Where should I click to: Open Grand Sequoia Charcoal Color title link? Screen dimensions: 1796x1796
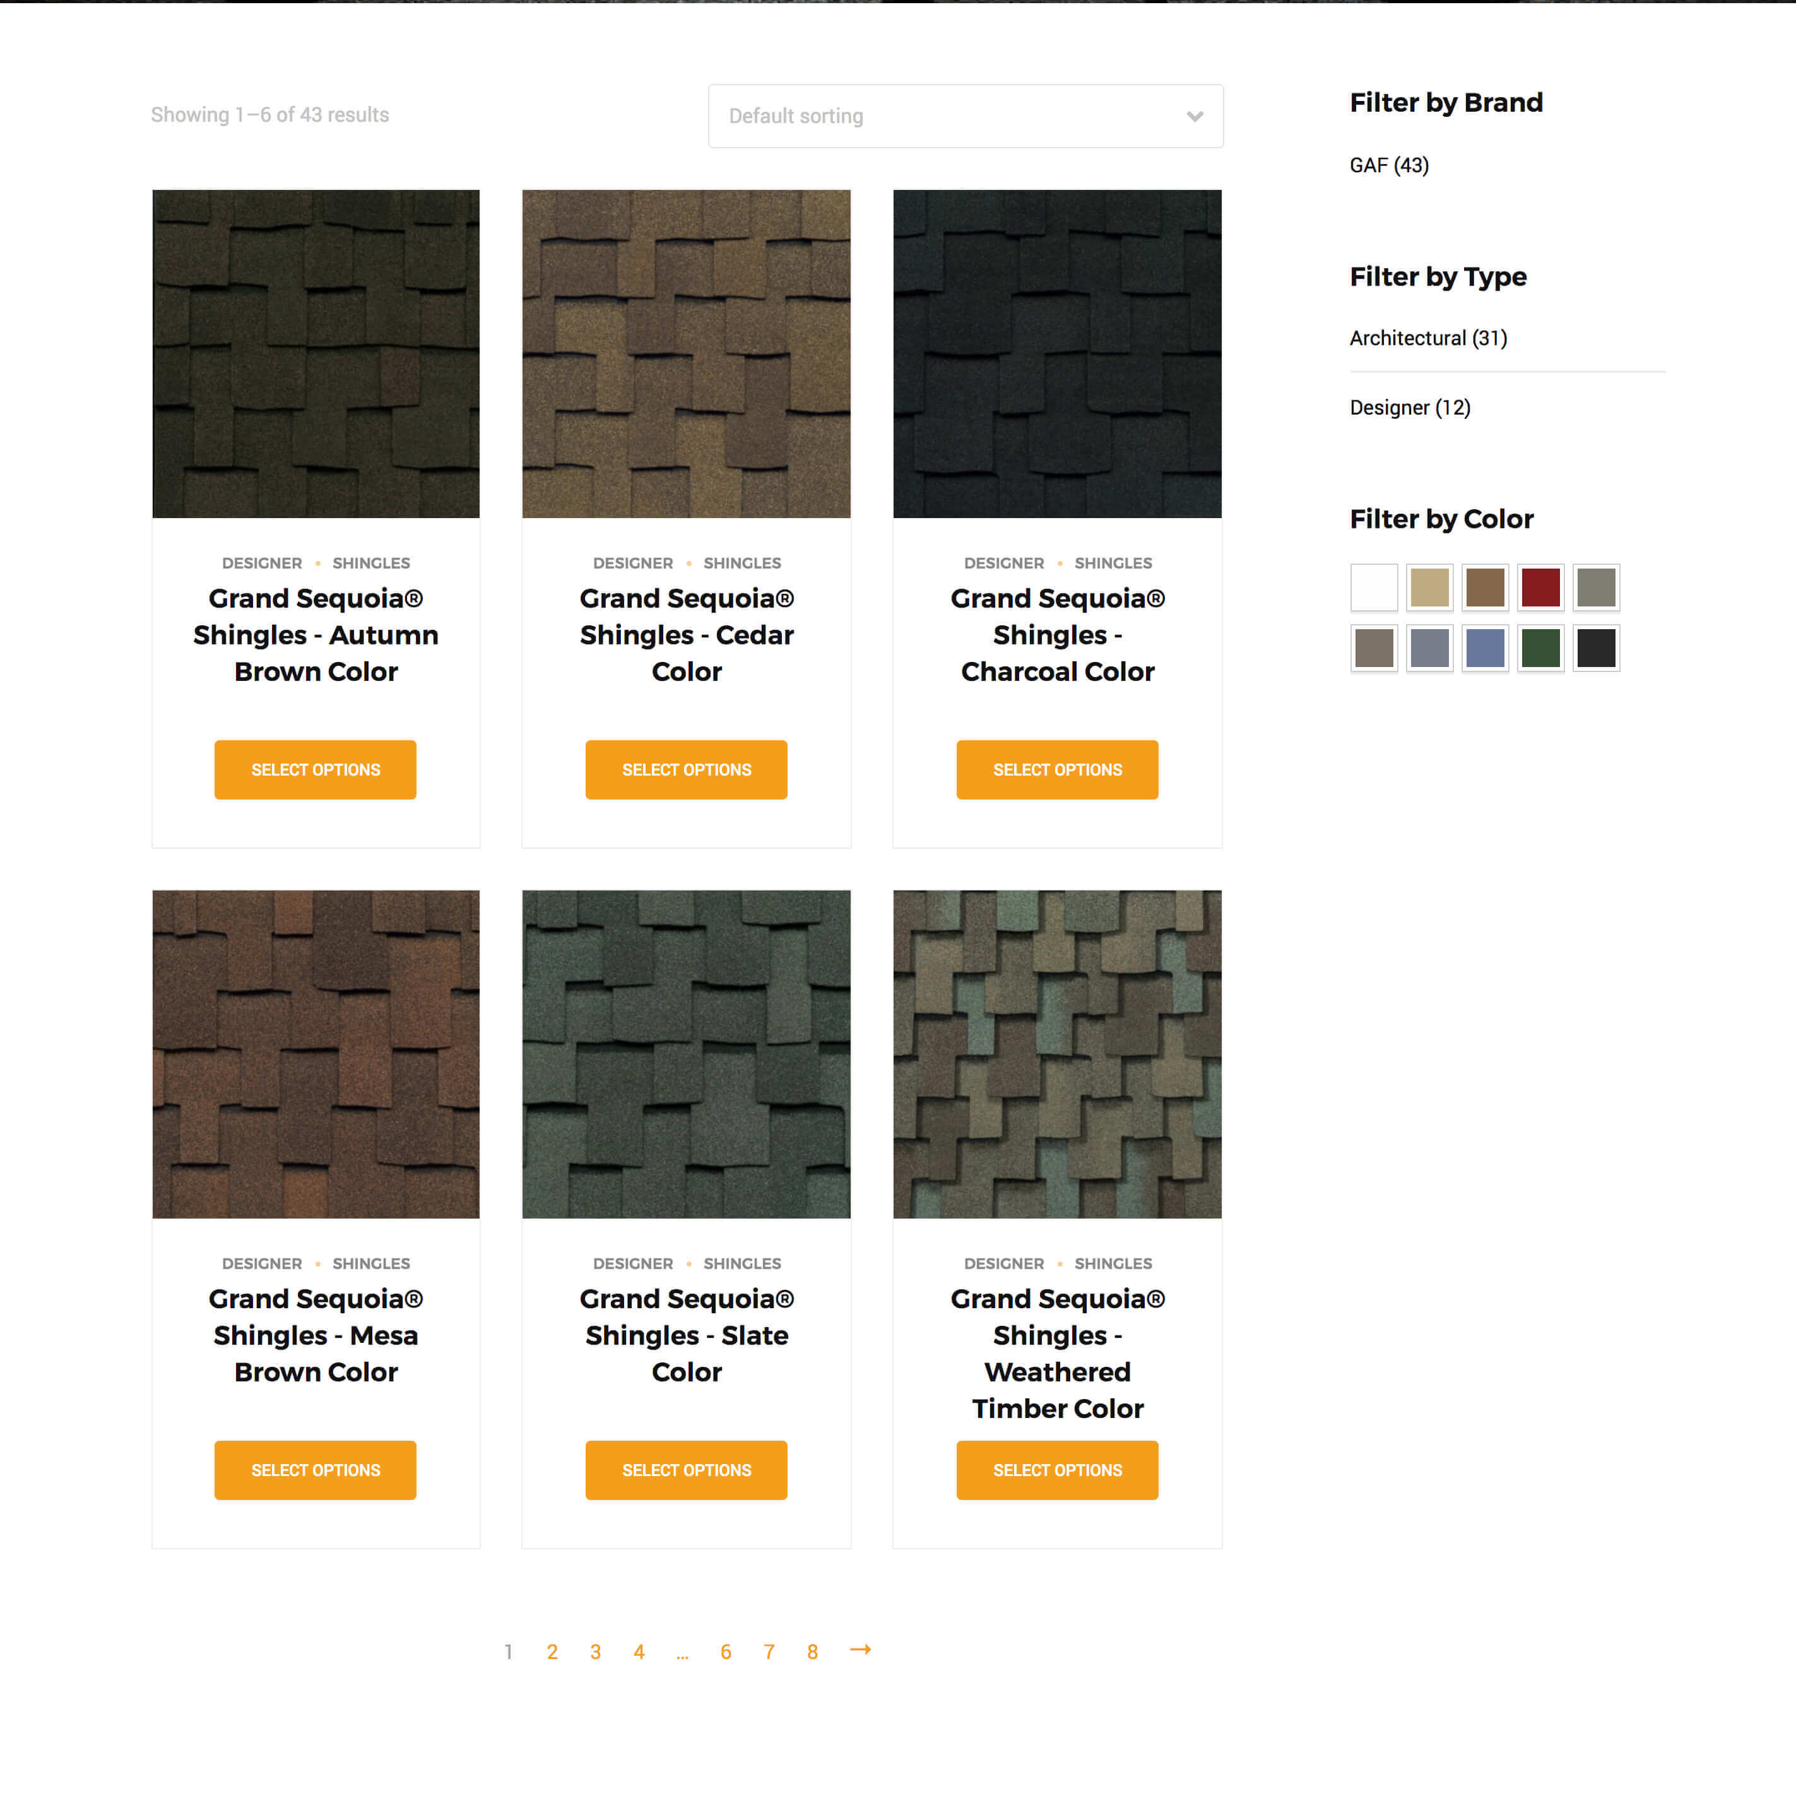pos(1057,635)
